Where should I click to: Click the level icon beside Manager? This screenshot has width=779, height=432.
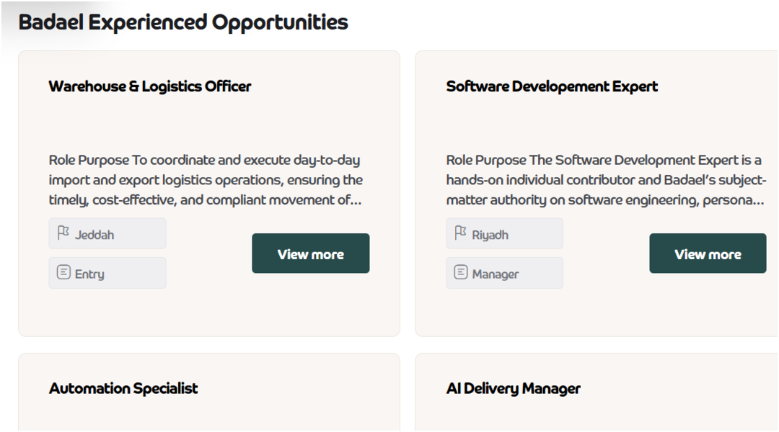pos(461,272)
